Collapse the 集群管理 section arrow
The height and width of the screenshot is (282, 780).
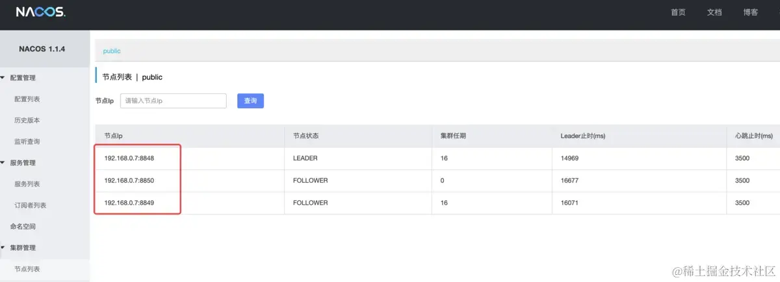pyautogui.click(x=3, y=248)
